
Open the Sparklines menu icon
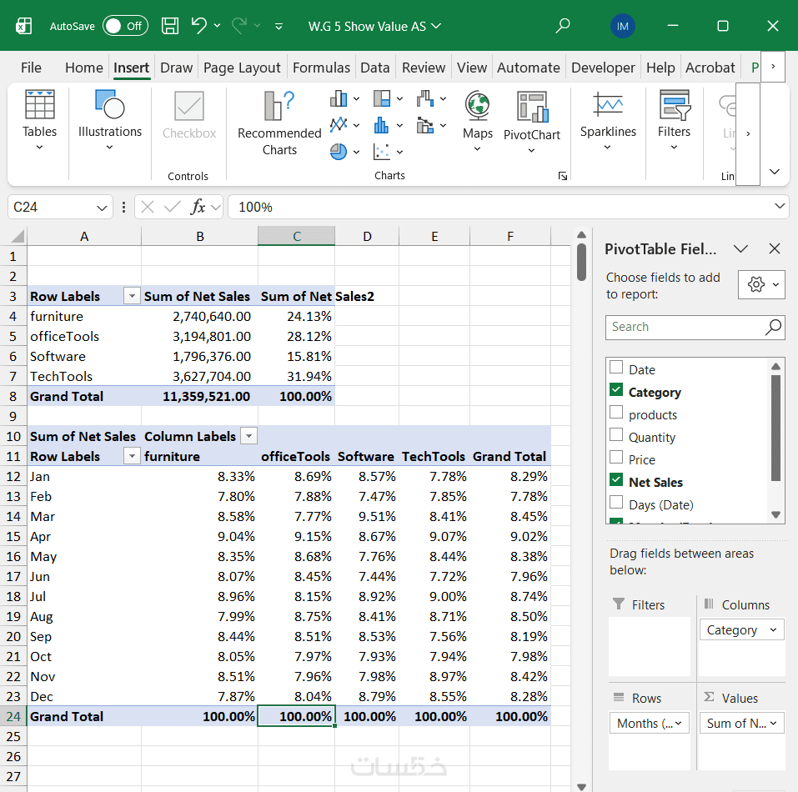click(608, 106)
